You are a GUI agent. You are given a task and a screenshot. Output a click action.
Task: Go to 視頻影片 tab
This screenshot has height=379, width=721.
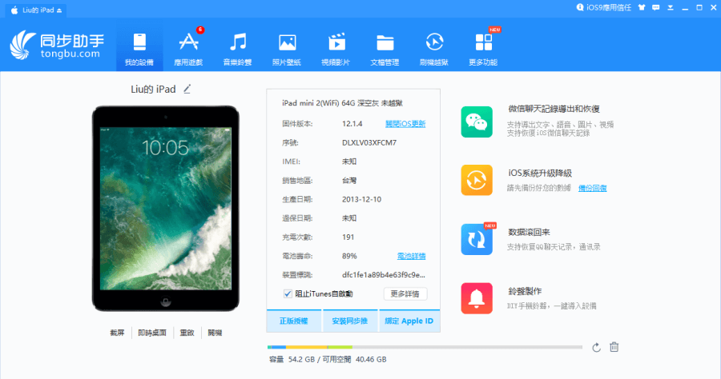(336, 49)
